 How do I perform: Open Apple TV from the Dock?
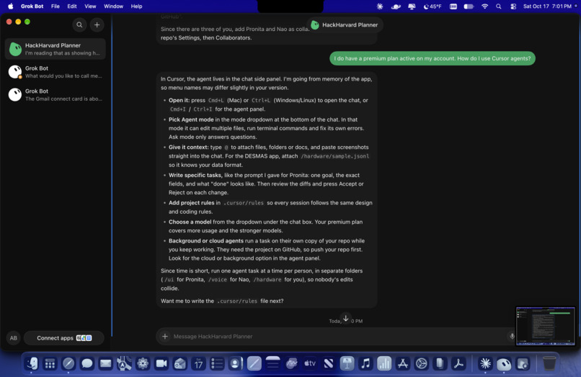(x=310, y=363)
